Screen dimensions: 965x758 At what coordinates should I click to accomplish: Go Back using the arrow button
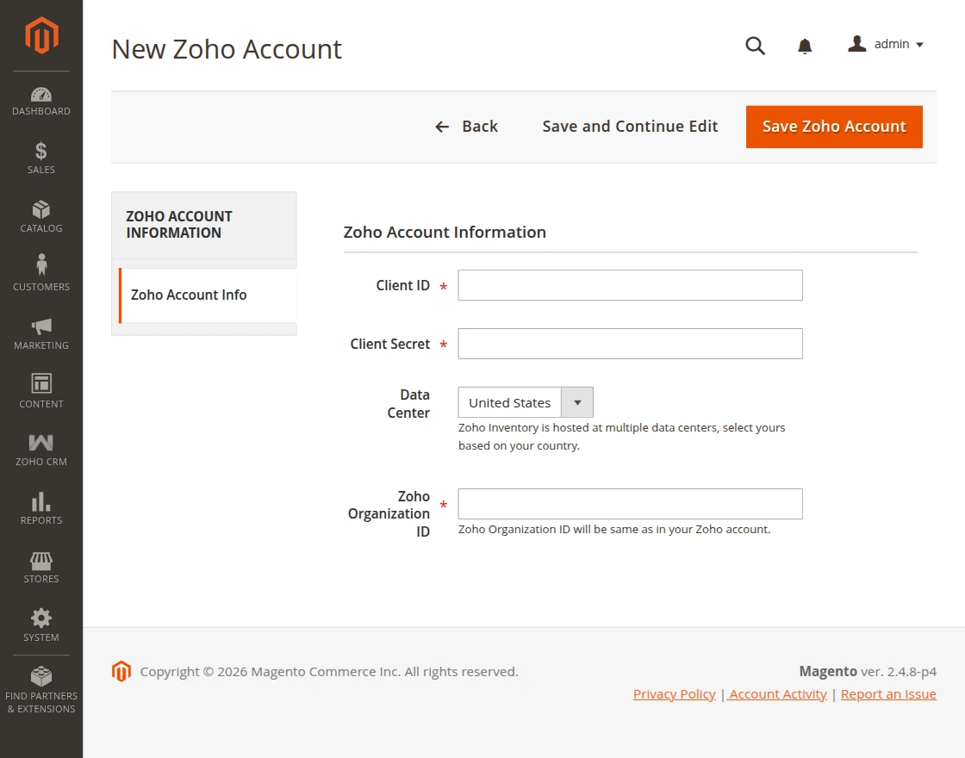pos(466,127)
